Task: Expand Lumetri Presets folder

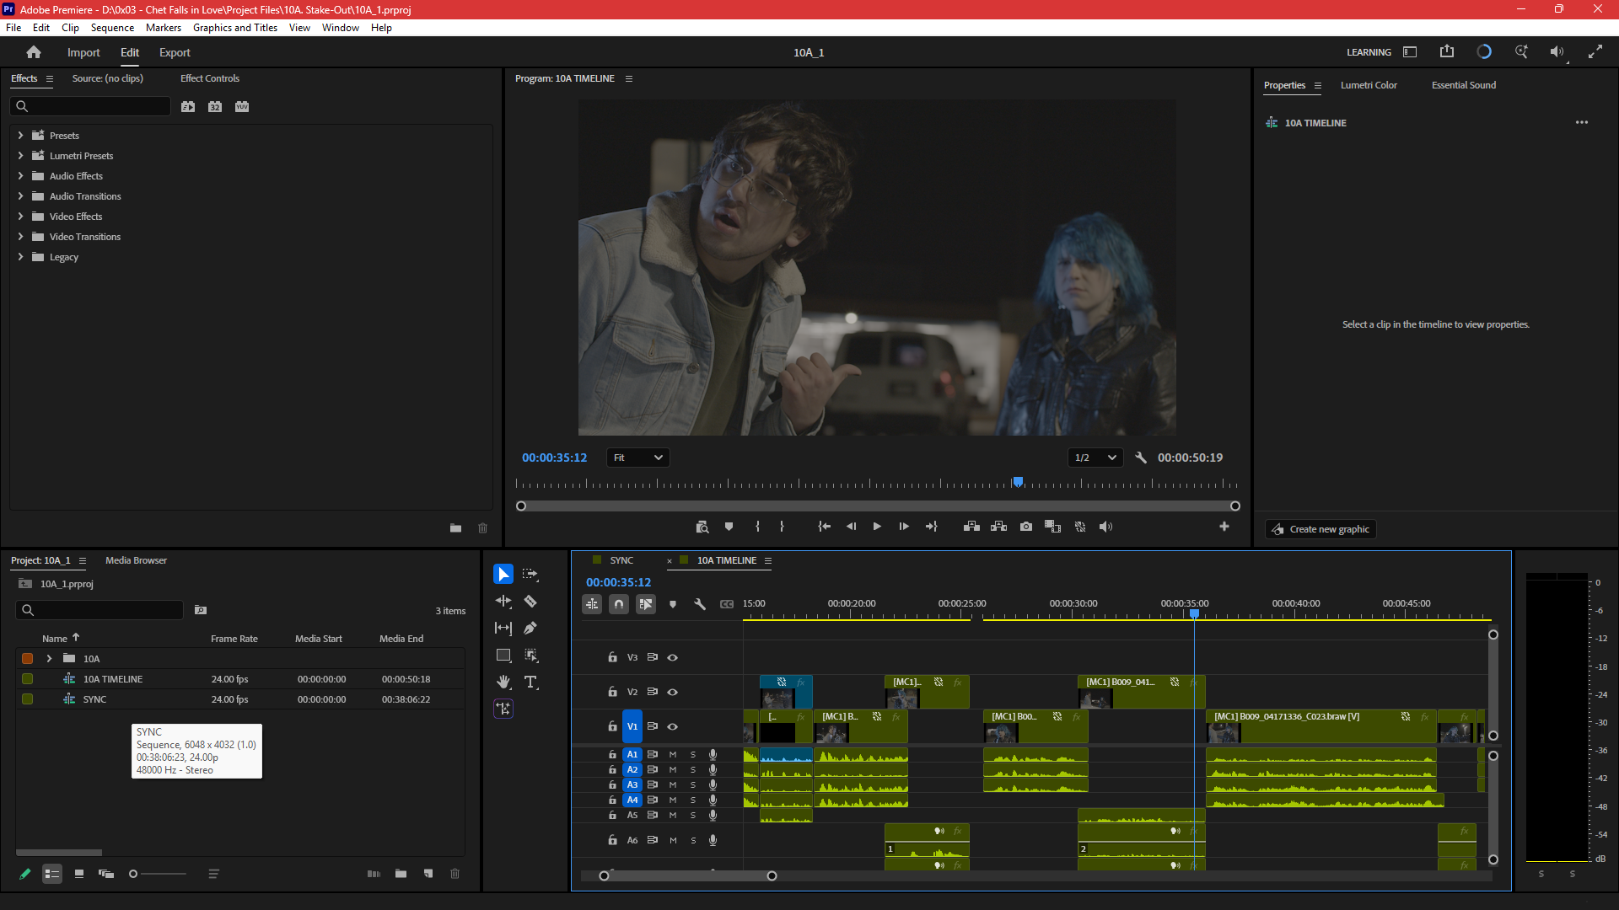Action: [20, 155]
